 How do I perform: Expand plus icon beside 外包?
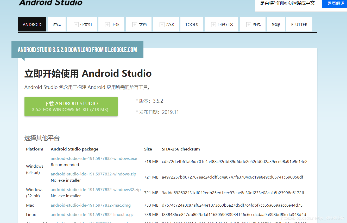click(249, 24)
